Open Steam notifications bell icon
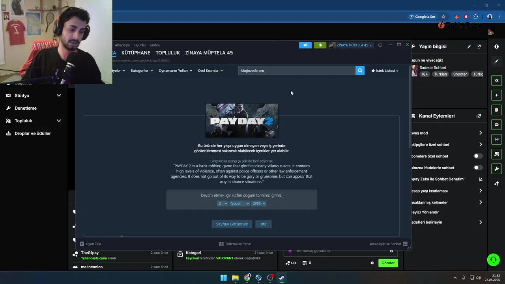Image resolution: width=505 pixels, height=284 pixels. click(x=320, y=45)
